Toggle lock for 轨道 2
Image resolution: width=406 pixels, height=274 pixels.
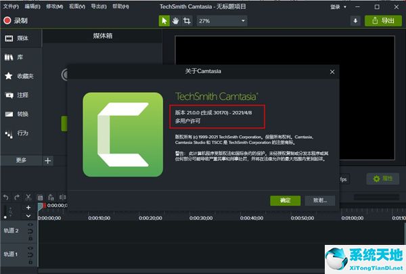pos(30,239)
